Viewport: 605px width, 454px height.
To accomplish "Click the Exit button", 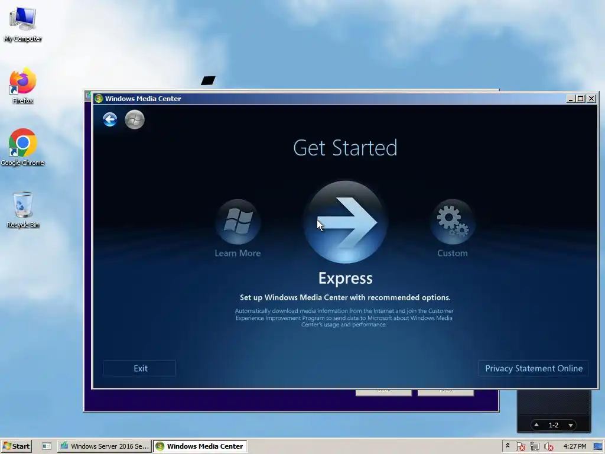I will 139,368.
